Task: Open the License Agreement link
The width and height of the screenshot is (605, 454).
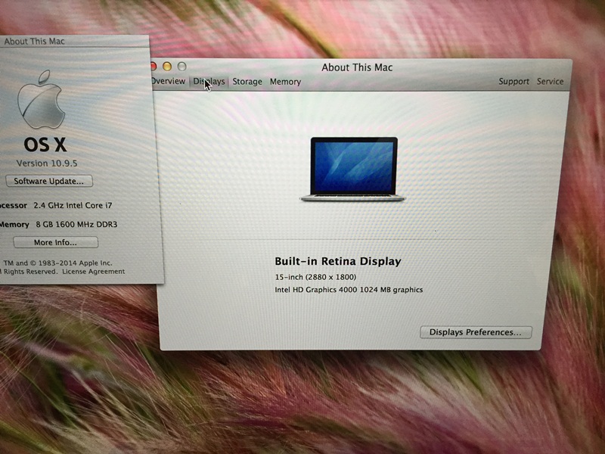Action: 93,272
